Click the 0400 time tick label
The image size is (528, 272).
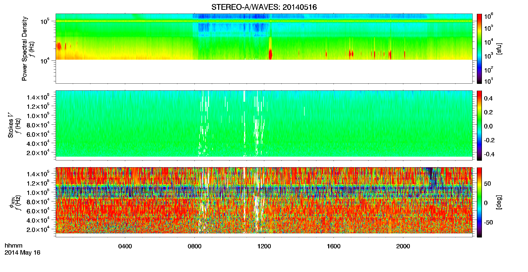point(125,246)
